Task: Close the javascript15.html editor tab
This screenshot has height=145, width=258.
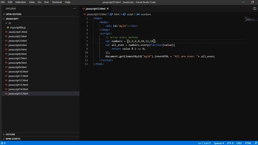Action: point(108,9)
